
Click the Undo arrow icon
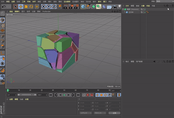(4, 7)
